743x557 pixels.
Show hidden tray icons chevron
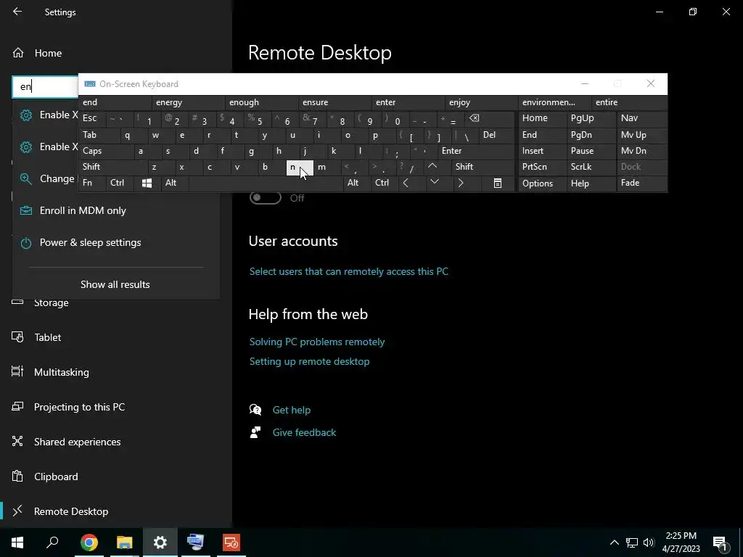point(614,542)
